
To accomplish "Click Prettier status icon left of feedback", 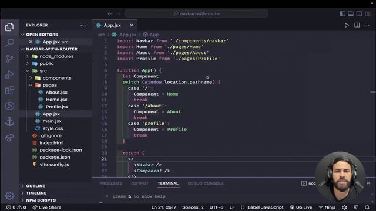I will point(344,207).
